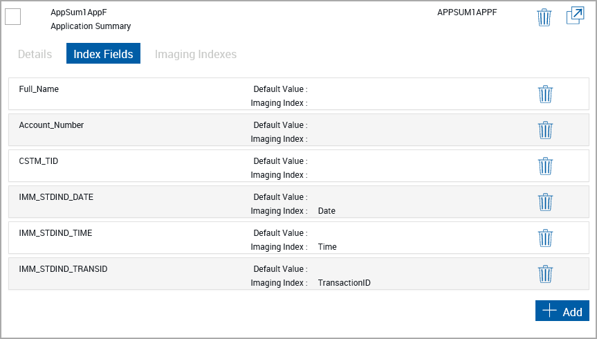Click the APPSUM1APPF identifier text
The width and height of the screenshot is (597, 339).
tap(467, 12)
